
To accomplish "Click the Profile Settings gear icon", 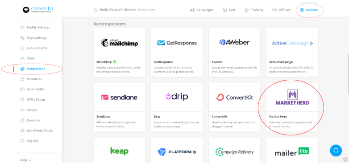I will click(22, 28).
